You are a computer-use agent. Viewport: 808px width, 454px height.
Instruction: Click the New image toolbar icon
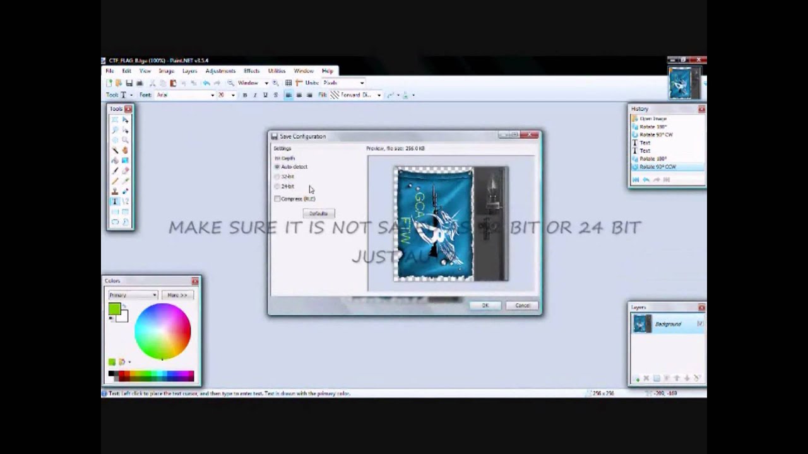coord(109,83)
